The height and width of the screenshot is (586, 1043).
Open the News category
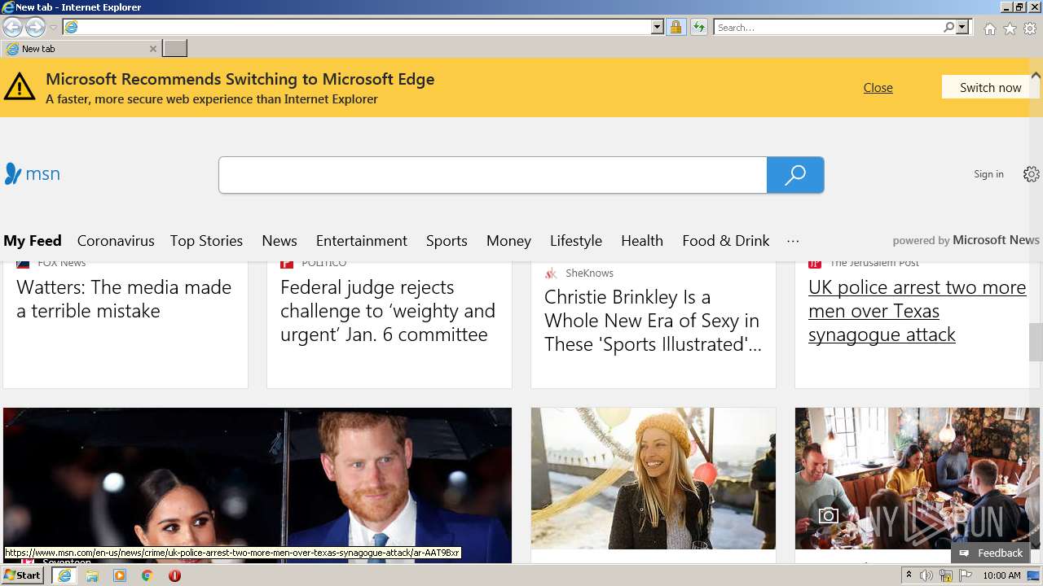tap(279, 241)
